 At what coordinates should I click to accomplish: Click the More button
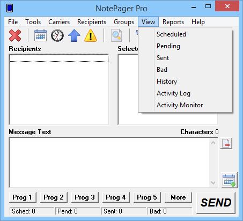pos(178,197)
